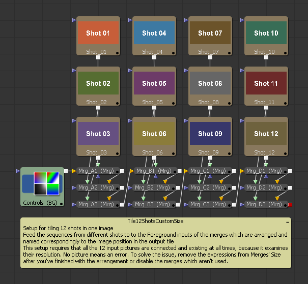Click the white output square of Shot_07
Viewport: 308px width, 284px height.
210,57
